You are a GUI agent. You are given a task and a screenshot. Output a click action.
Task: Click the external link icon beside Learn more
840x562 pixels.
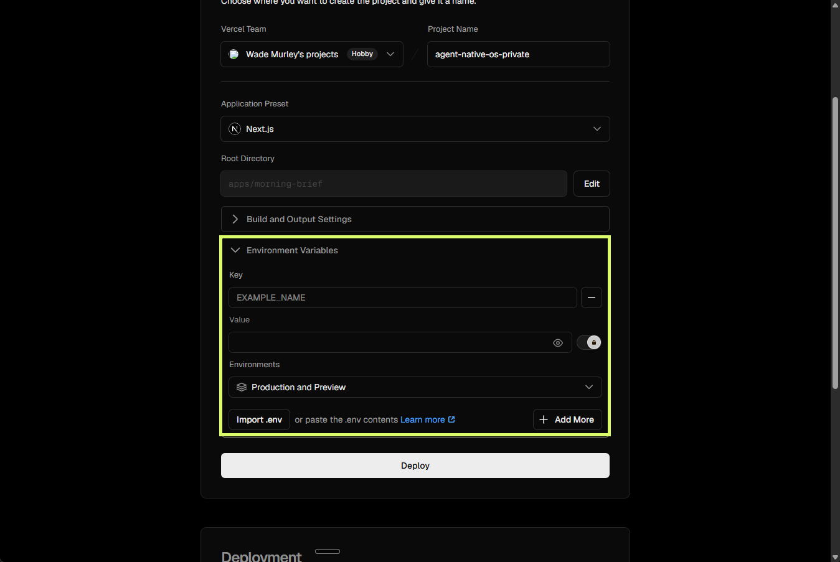click(x=451, y=419)
